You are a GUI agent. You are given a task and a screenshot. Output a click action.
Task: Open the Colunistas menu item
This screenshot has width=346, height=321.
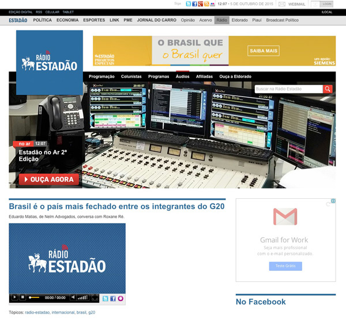coord(131,77)
